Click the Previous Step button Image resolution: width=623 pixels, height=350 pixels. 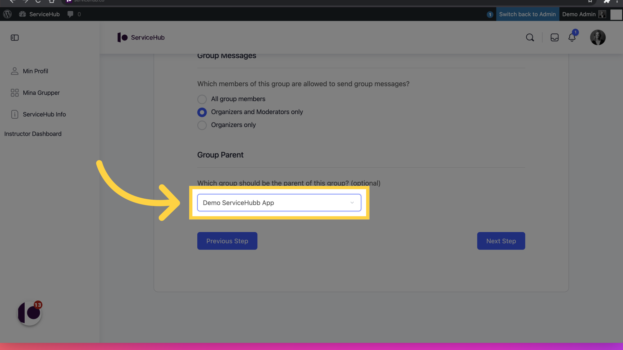227,240
